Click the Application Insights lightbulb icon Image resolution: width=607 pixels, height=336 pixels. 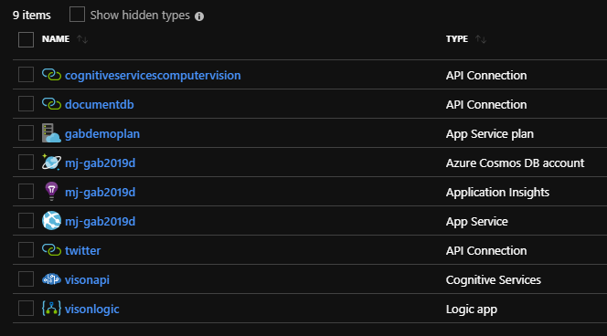(x=51, y=192)
